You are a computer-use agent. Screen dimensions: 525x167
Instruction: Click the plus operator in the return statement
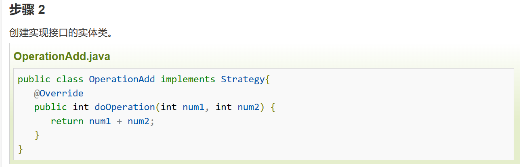(x=119, y=121)
